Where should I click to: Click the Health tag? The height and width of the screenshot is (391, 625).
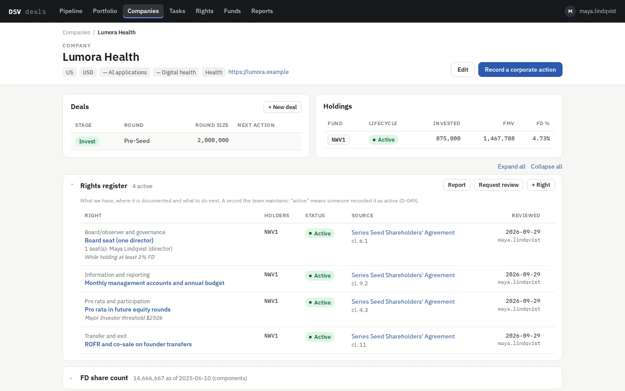tap(214, 73)
